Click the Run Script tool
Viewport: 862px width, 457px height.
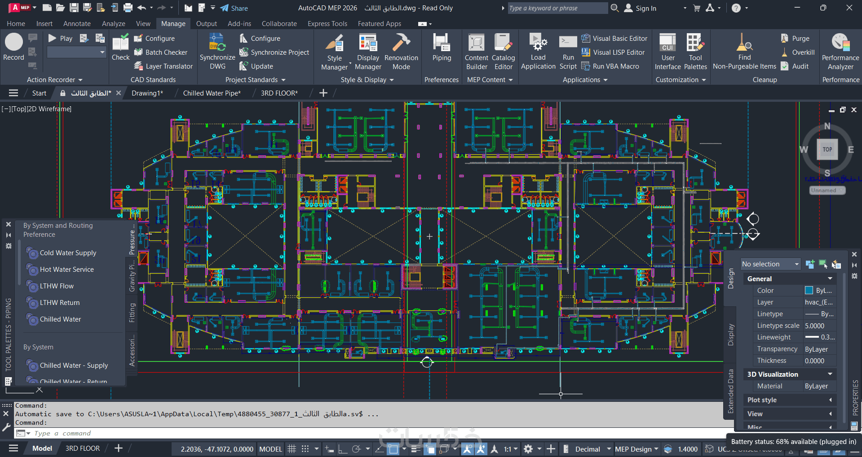pos(568,52)
